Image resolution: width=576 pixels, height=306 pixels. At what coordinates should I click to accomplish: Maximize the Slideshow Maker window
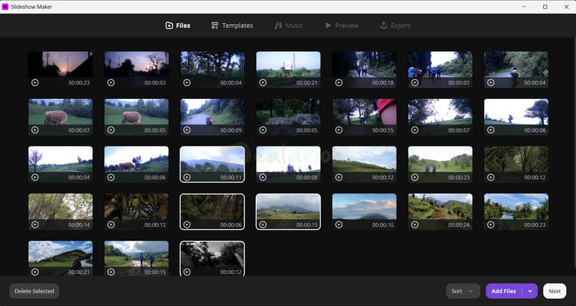click(x=545, y=6)
